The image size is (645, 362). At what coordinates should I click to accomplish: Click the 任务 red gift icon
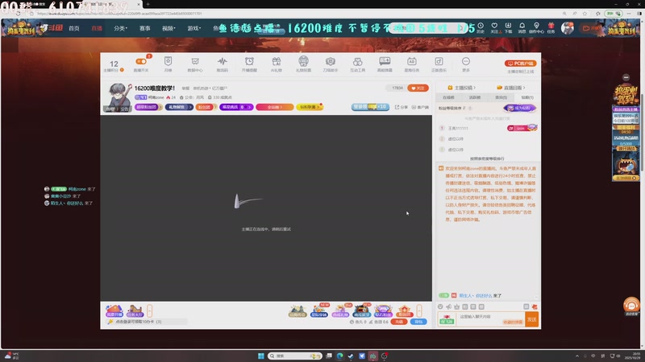pyautogui.click(x=551, y=27)
